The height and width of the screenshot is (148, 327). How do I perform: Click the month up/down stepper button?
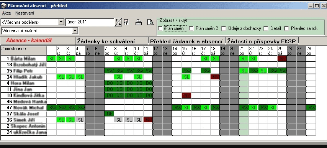coord(118,22)
